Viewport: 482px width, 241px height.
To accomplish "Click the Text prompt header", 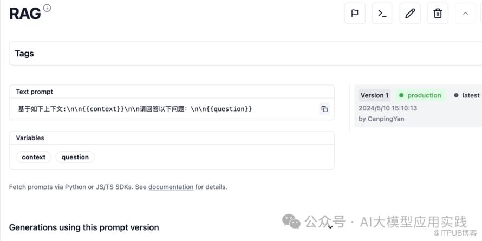I will [x=35, y=92].
